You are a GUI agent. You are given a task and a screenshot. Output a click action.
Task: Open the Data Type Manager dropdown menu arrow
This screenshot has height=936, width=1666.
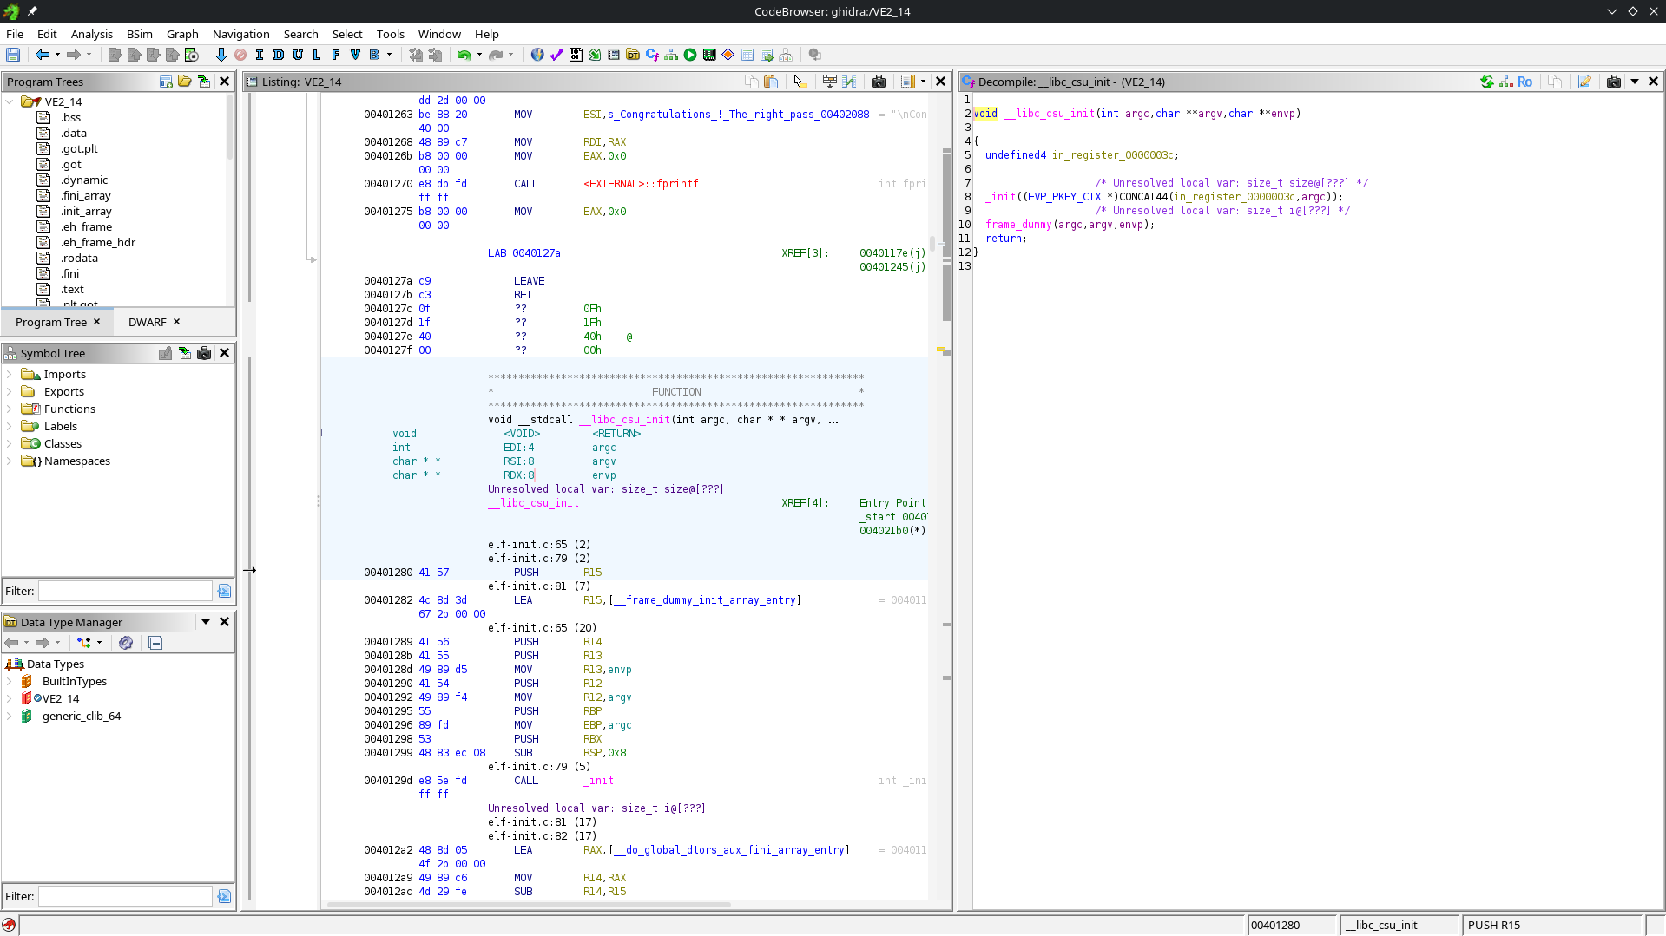click(206, 622)
